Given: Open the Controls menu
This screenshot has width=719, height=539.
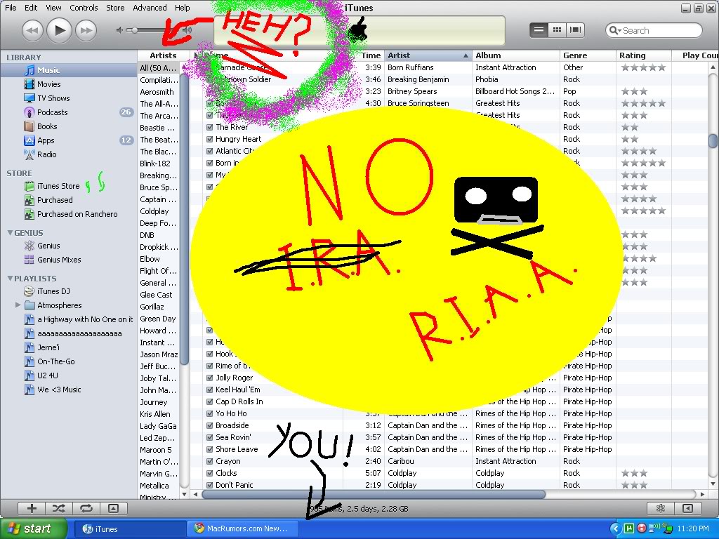Looking at the screenshot, I should [x=84, y=8].
